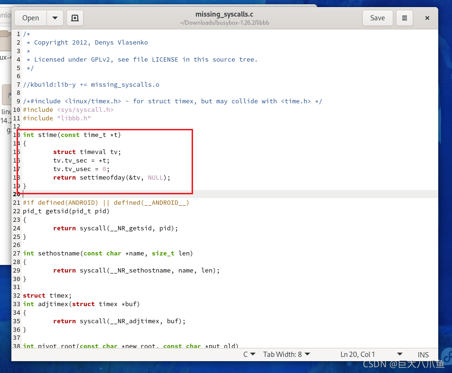Close the gedit window
Screen dimensions: 452x373
pos(427,18)
